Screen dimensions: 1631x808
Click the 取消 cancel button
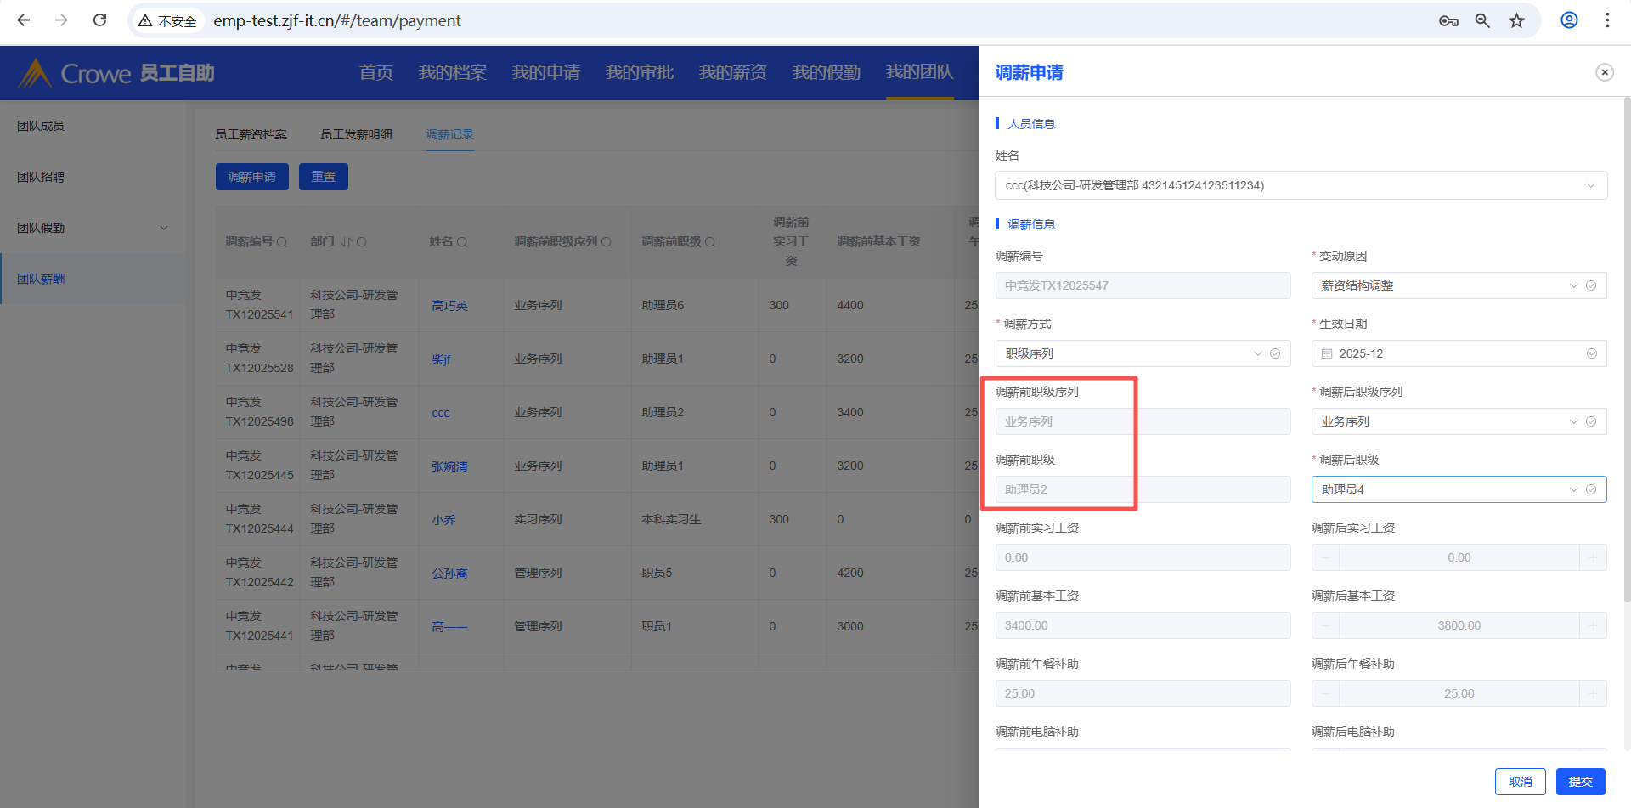[1520, 782]
